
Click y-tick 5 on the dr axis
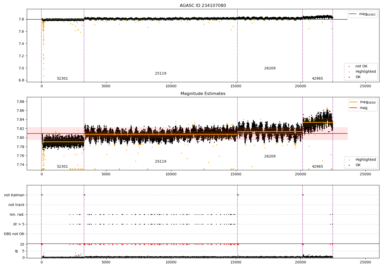pos(23,251)
